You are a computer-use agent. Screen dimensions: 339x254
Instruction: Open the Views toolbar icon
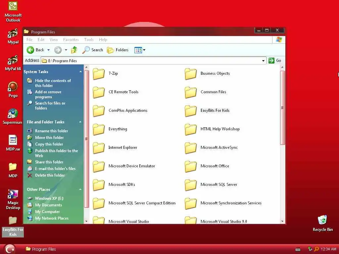click(x=138, y=50)
